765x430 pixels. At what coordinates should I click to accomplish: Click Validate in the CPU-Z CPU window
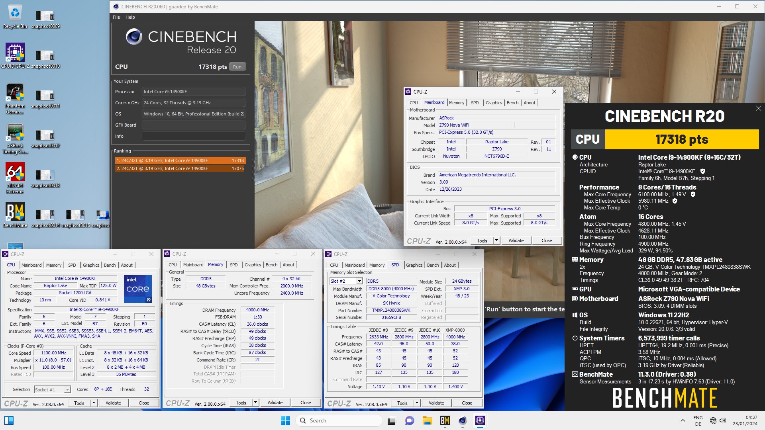click(113, 403)
